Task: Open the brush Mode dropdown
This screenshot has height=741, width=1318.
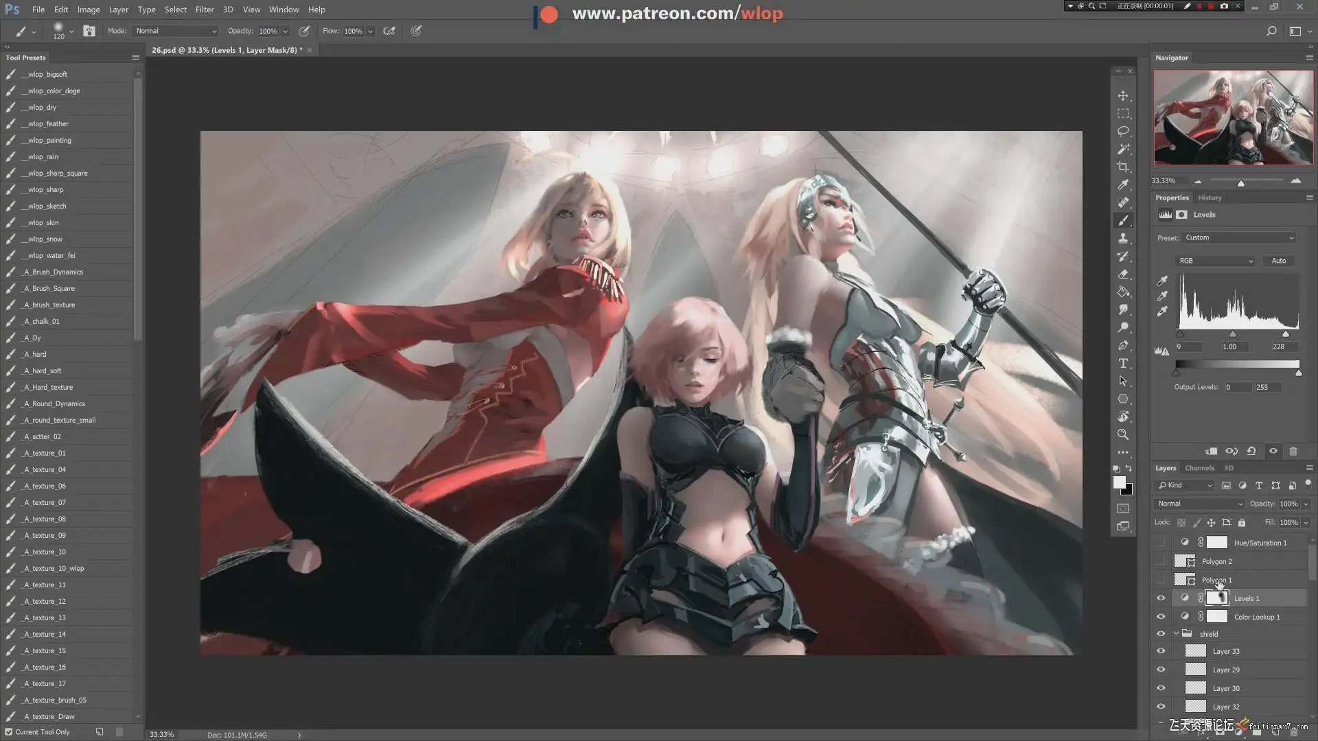Action: (176, 31)
